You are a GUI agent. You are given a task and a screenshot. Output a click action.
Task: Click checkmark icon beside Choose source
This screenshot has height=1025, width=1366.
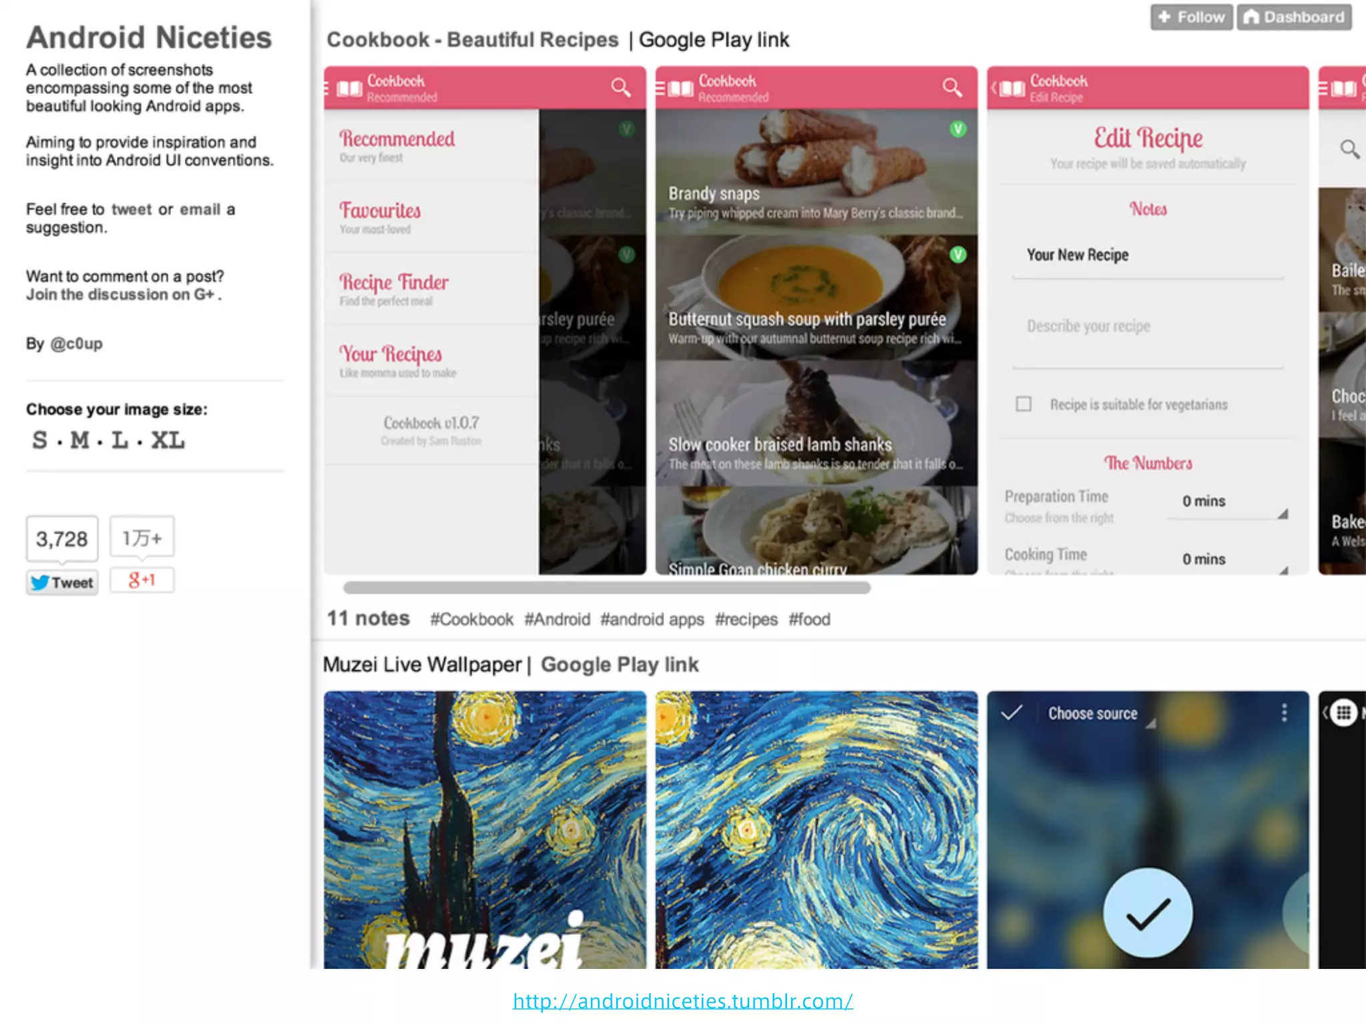click(1011, 713)
